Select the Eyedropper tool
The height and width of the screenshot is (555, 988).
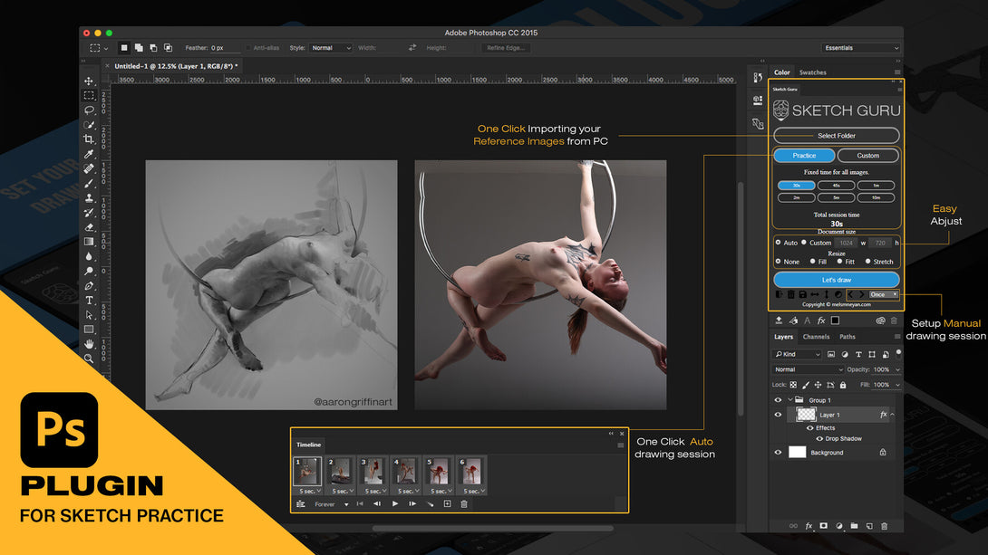[89, 154]
